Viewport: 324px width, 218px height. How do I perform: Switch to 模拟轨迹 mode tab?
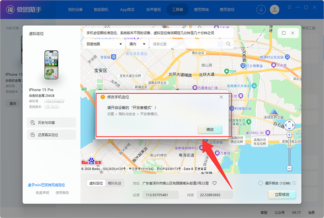[114, 183]
